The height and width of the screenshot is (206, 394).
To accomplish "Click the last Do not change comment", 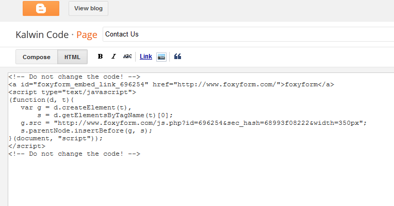I will pos(74,154).
